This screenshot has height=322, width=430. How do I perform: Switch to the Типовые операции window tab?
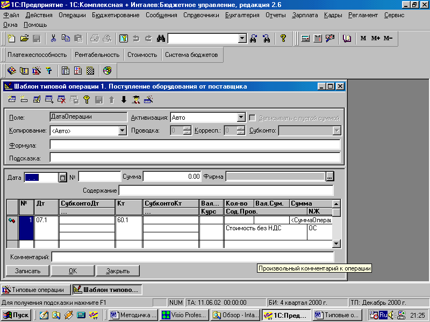35,290
